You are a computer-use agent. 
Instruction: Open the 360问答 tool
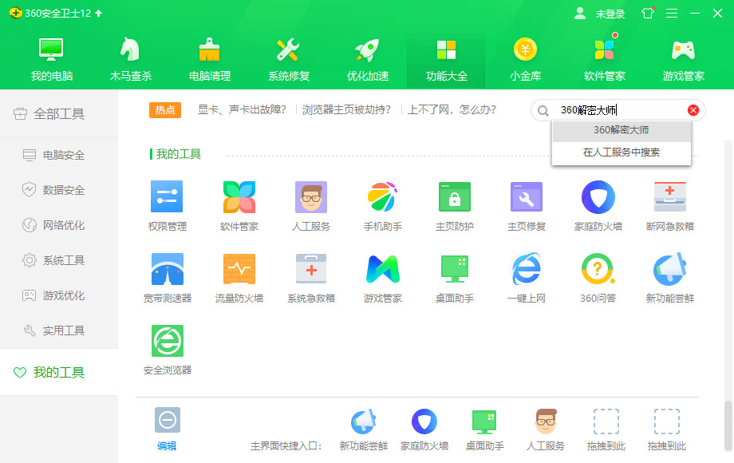598,270
